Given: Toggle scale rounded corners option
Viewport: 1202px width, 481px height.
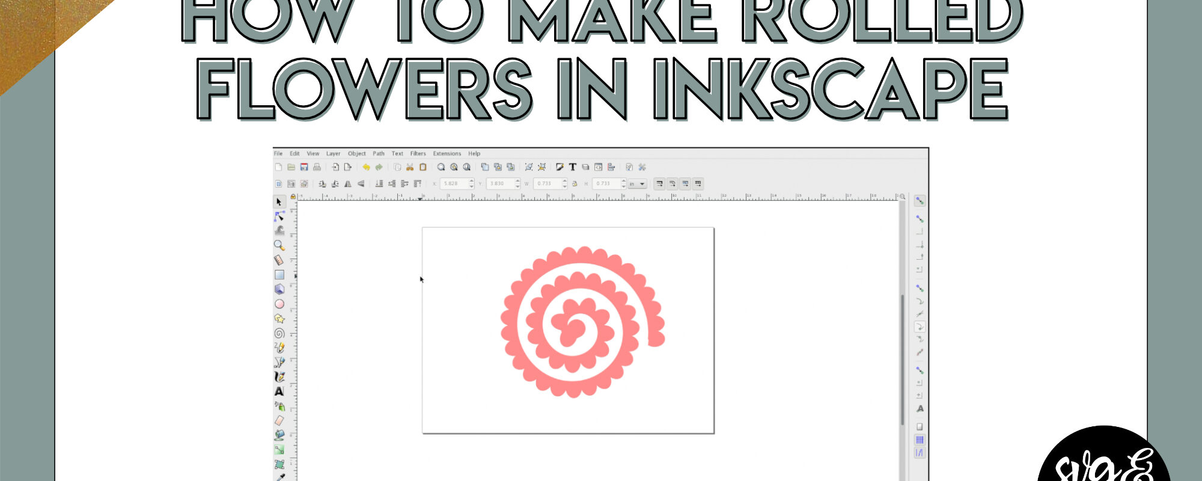Looking at the screenshot, I should click(x=672, y=184).
